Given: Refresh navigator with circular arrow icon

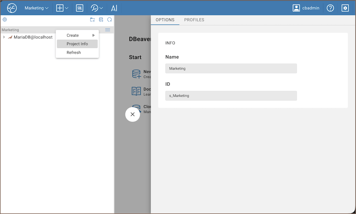Looking at the screenshot, I should [109, 20].
